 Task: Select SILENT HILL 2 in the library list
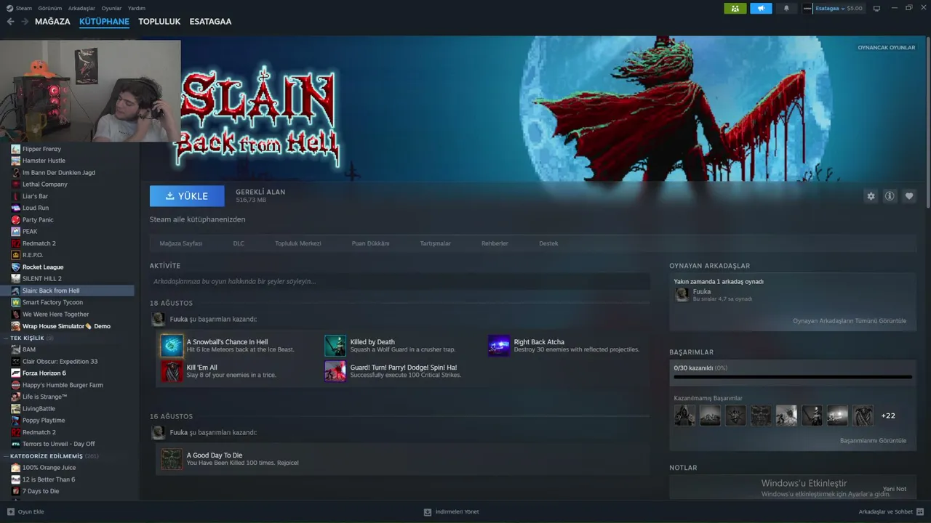(x=41, y=279)
